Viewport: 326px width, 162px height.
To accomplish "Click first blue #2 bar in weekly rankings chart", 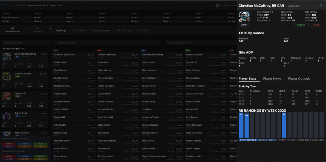I will point(241,125).
